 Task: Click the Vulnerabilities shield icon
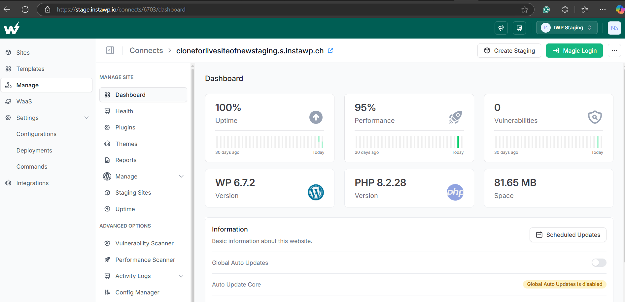(595, 117)
